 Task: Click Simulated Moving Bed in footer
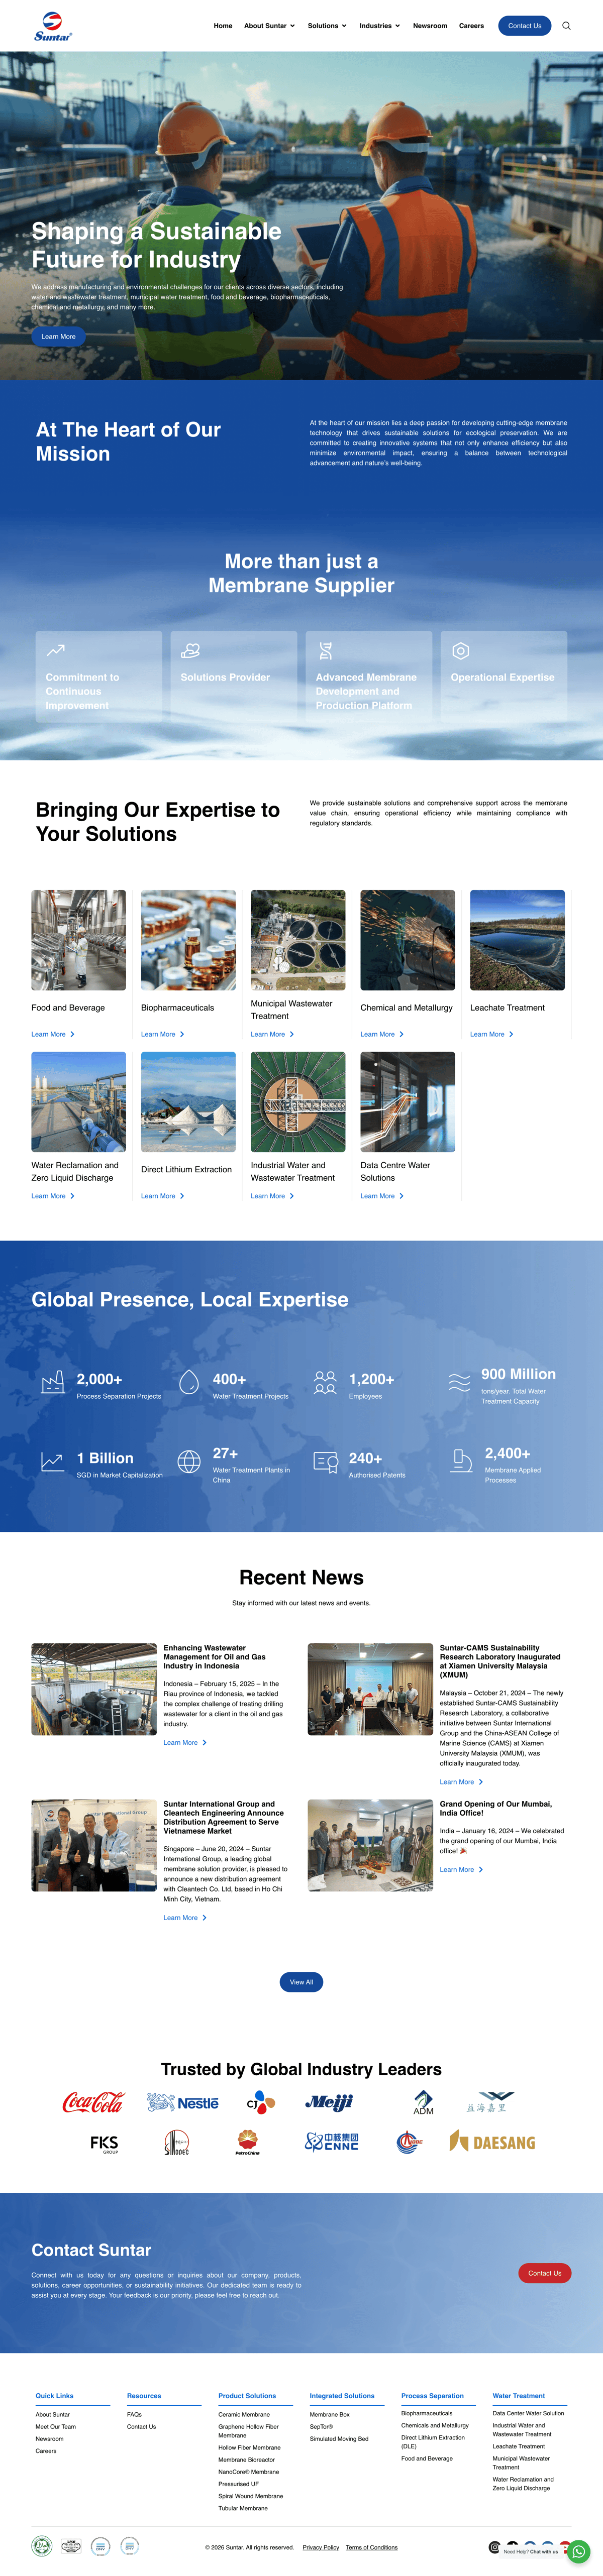pyautogui.click(x=339, y=2438)
